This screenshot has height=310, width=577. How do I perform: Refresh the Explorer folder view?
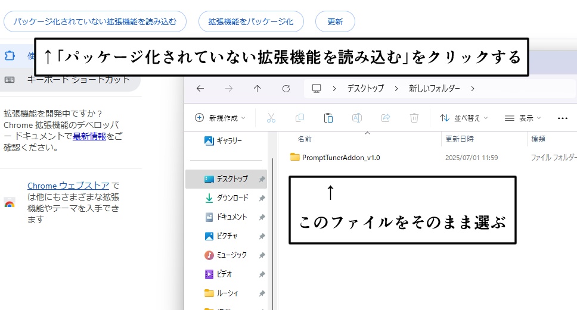tap(286, 89)
